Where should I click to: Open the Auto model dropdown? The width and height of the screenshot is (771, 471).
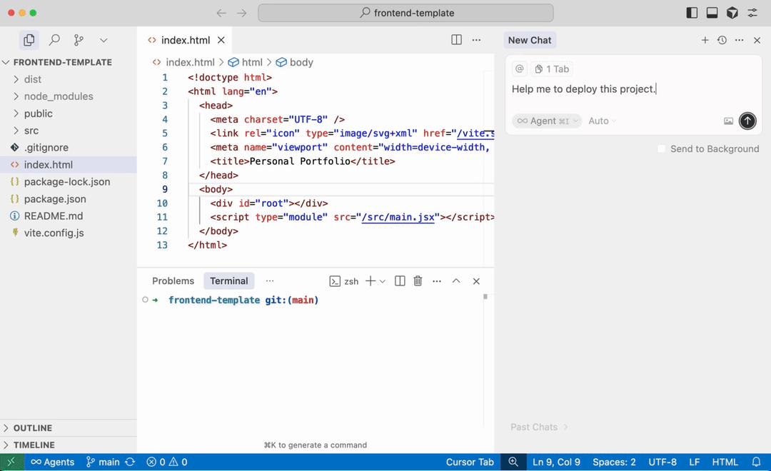pos(602,121)
